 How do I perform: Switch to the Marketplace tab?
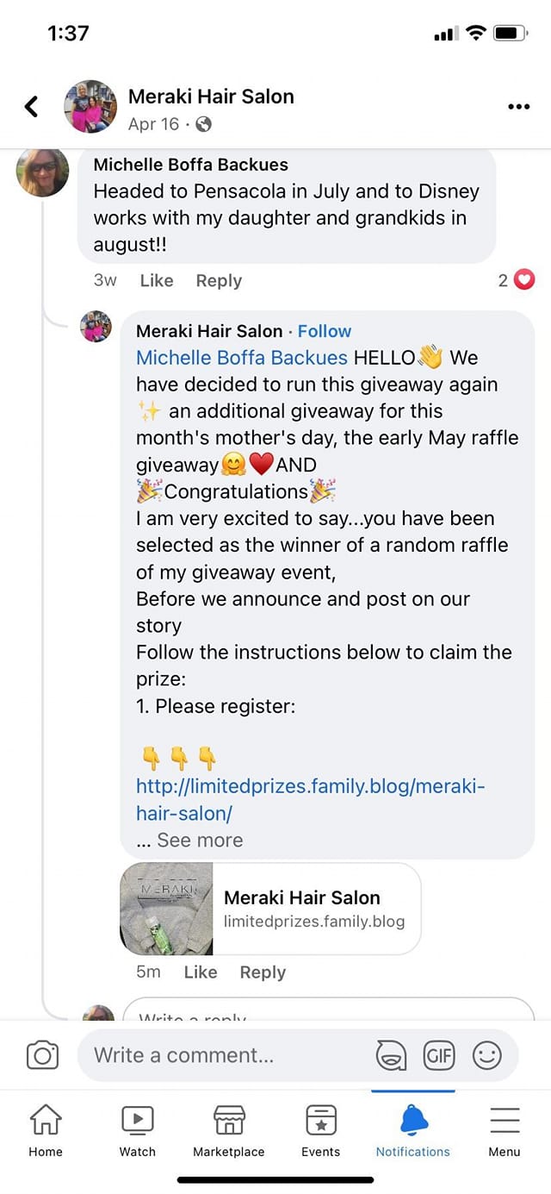point(229,1131)
